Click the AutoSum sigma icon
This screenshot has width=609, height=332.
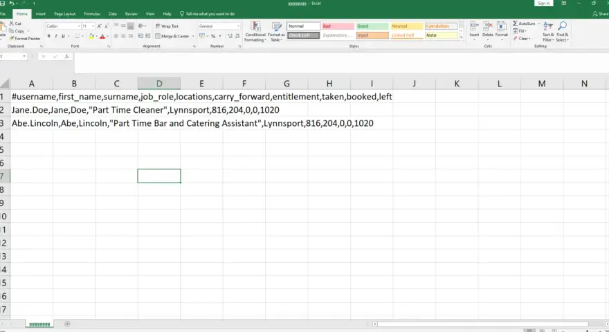[x=515, y=24]
